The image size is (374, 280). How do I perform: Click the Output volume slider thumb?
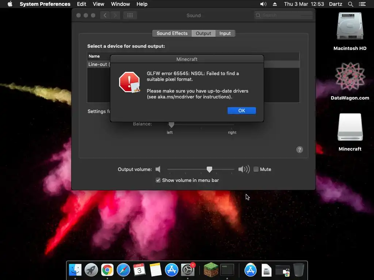click(209, 169)
